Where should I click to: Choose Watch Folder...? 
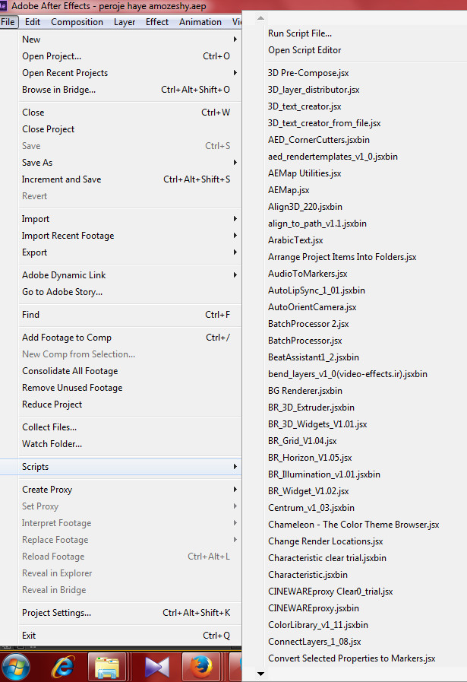(x=129, y=444)
